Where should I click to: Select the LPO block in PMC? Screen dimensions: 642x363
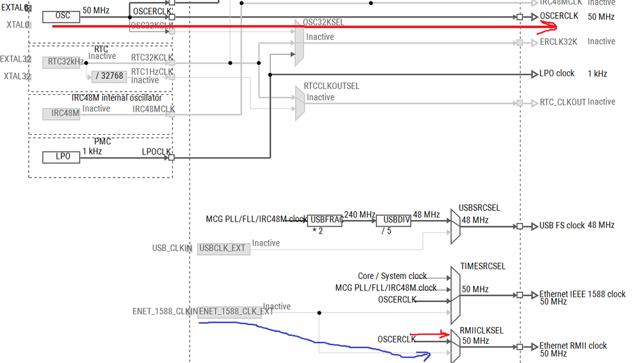[x=62, y=157]
